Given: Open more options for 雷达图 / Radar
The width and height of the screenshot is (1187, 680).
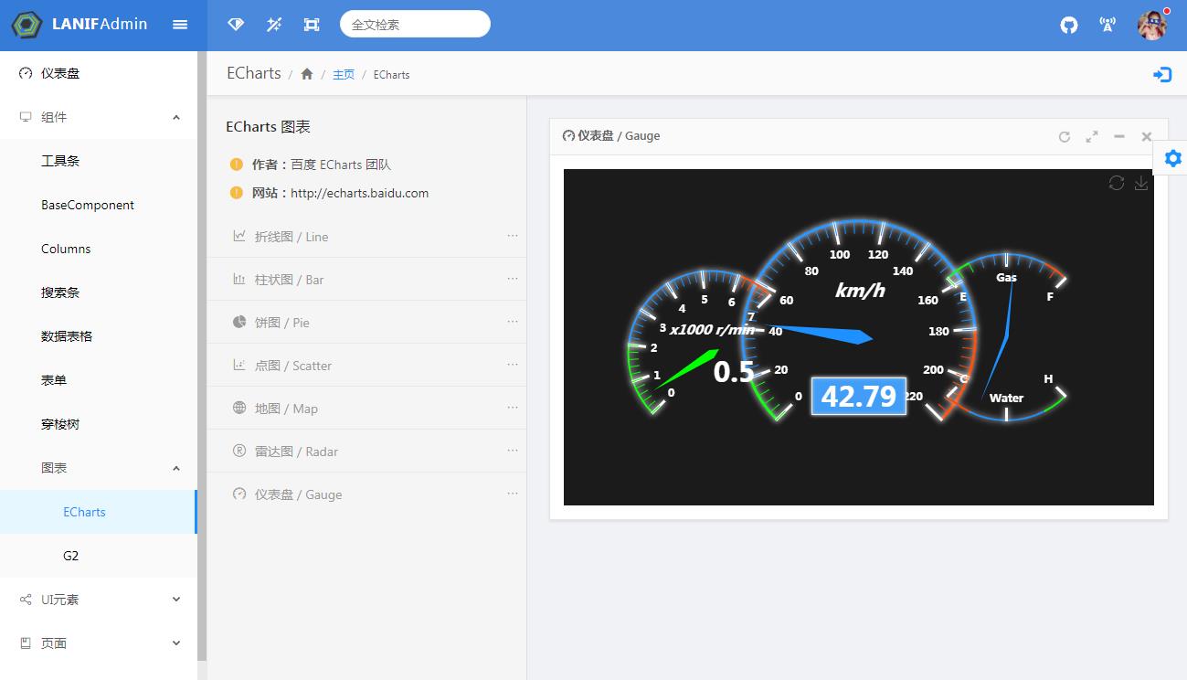Looking at the screenshot, I should tap(513, 450).
